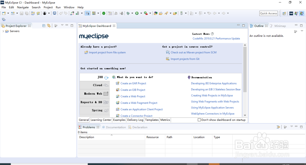306x165 pixels.
Task: Click Import project from file system link
Action: [107, 52]
